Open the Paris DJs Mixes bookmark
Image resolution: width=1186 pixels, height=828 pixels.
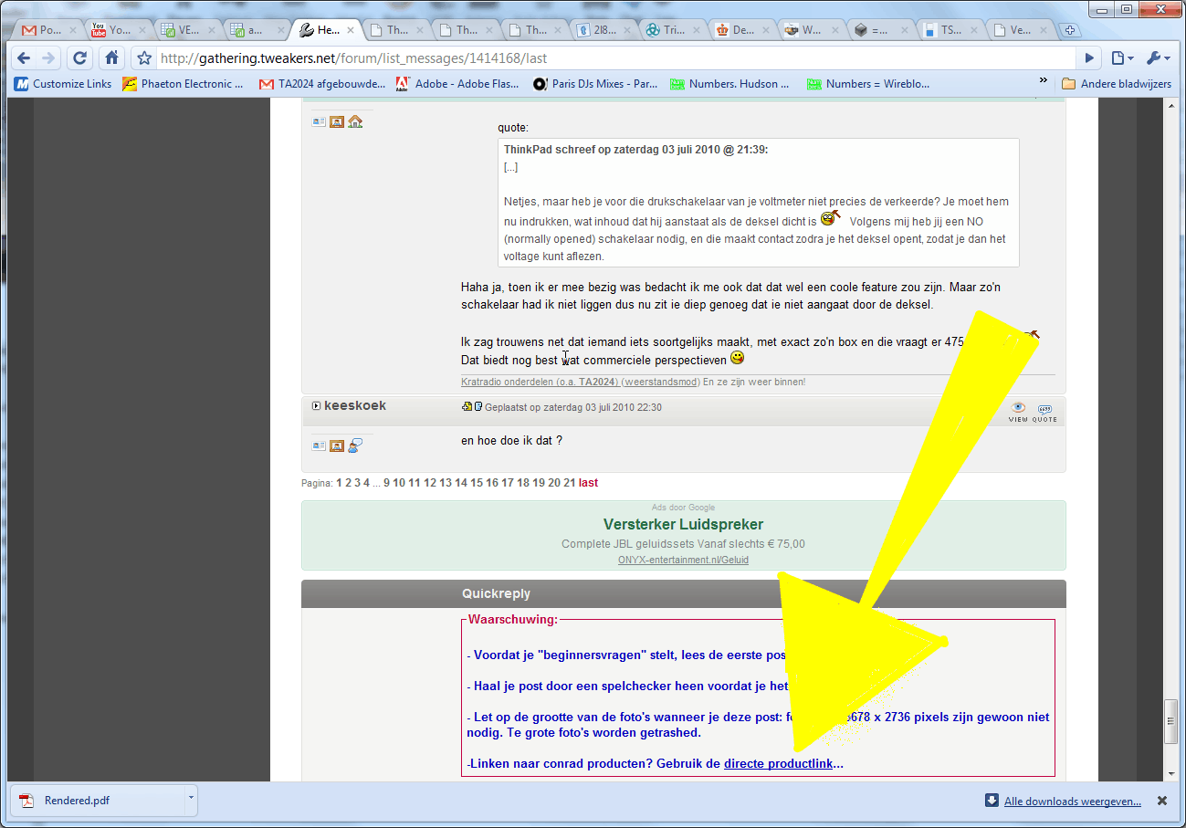(x=595, y=84)
